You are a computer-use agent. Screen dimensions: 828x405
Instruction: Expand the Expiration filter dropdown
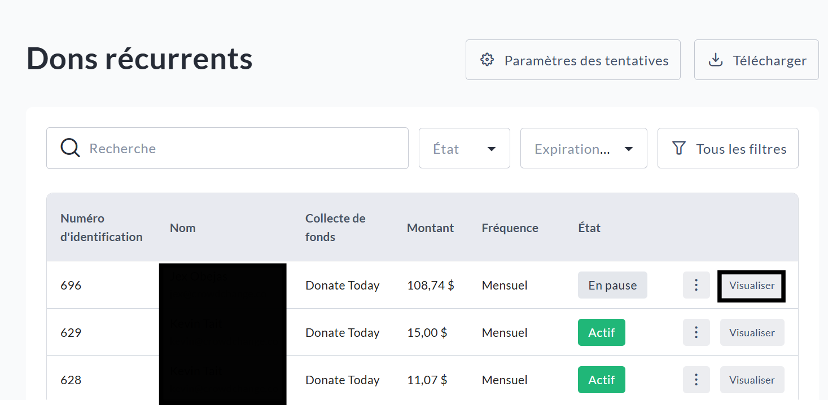pyautogui.click(x=583, y=149)
